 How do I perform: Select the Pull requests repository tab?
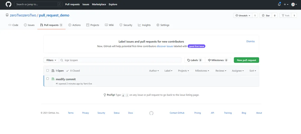[x=51, y=25]
